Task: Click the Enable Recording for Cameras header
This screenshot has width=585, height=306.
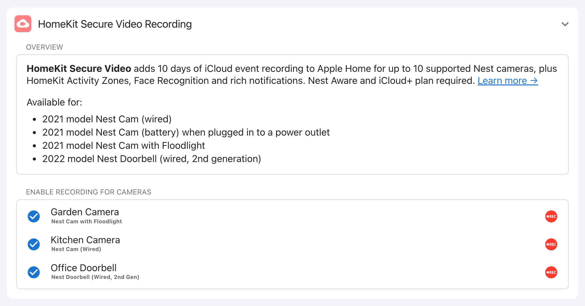Action: [89, 192]
